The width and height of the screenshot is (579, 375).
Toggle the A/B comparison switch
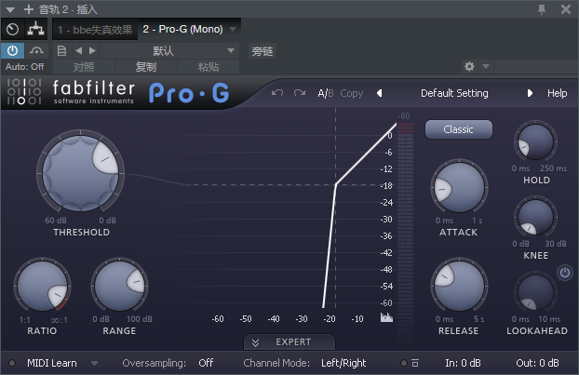325,93
